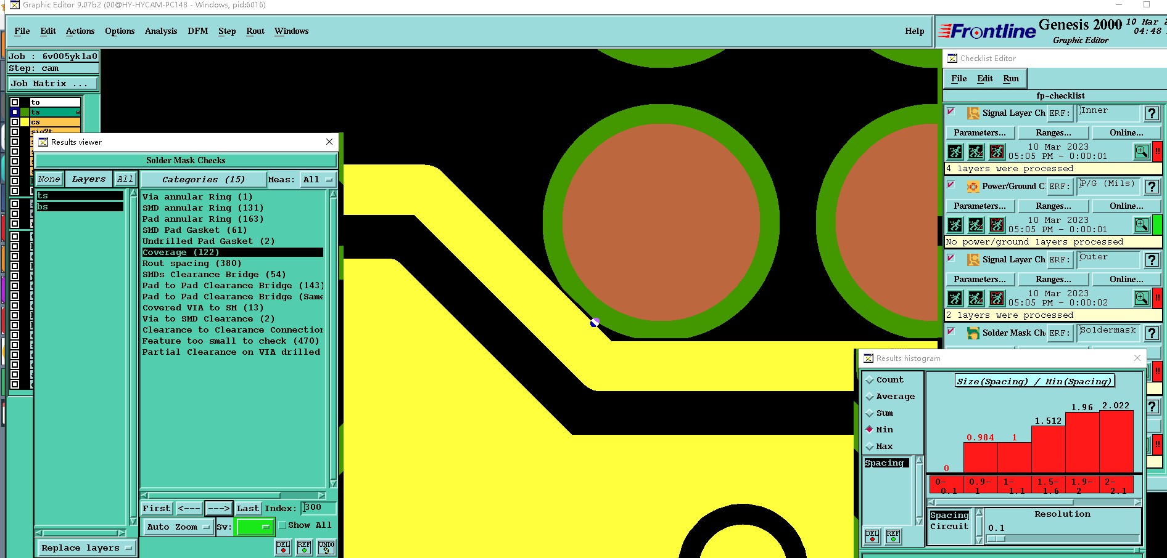Open Run menu in Checklist Editor
1167x558 pixels.
pos(1011,78)
